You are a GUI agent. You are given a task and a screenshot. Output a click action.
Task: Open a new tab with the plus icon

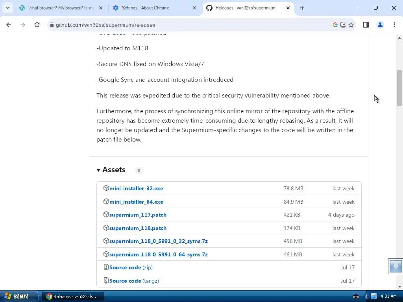pos(302,8)
